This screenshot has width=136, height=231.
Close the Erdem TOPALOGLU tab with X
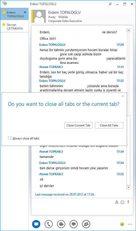tap(25, 12)
